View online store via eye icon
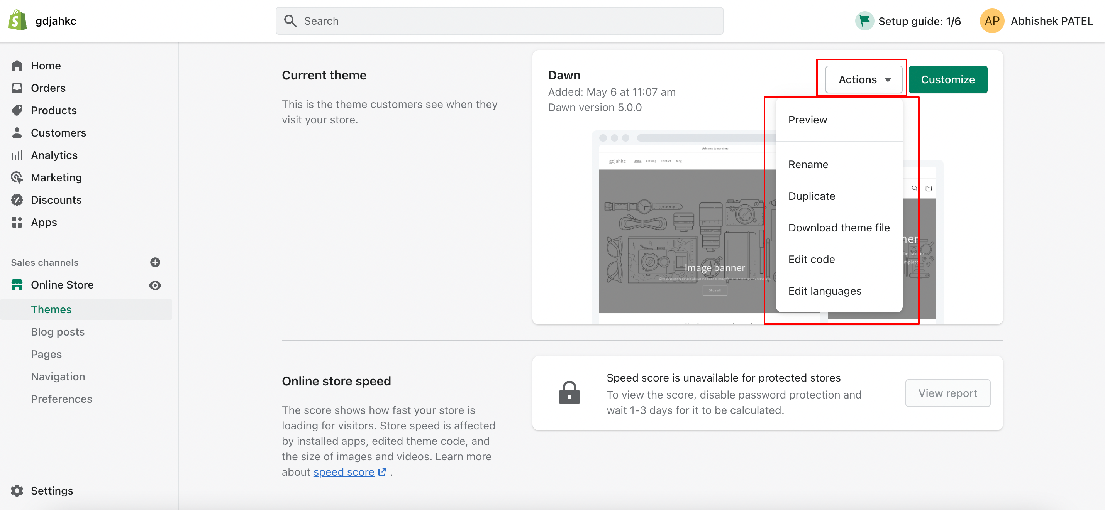This screenshot has height=510, width=1105. 155,285
